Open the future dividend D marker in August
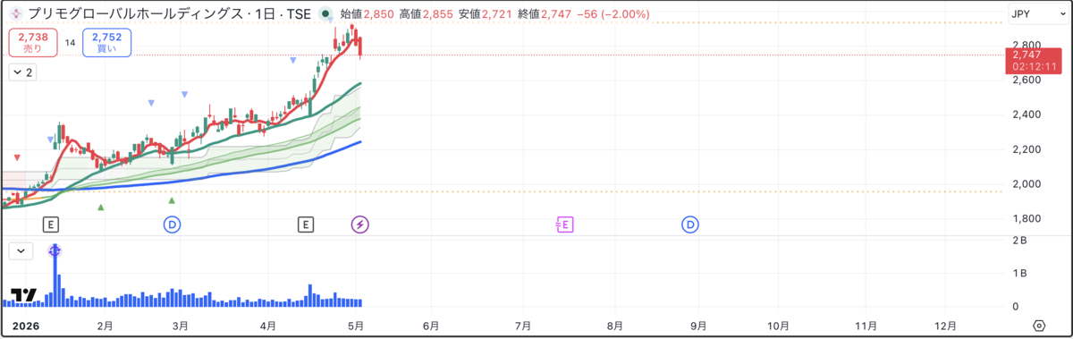 coord(690,224)
